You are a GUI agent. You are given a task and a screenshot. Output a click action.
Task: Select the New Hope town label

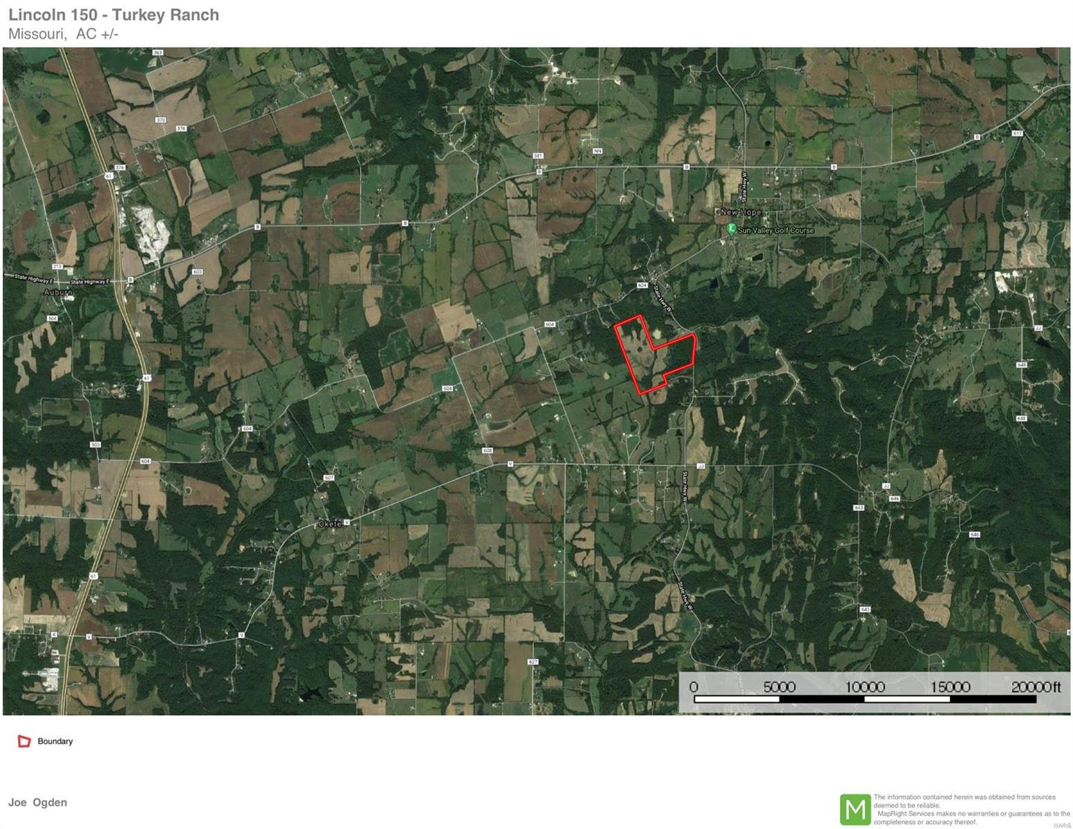741,212
